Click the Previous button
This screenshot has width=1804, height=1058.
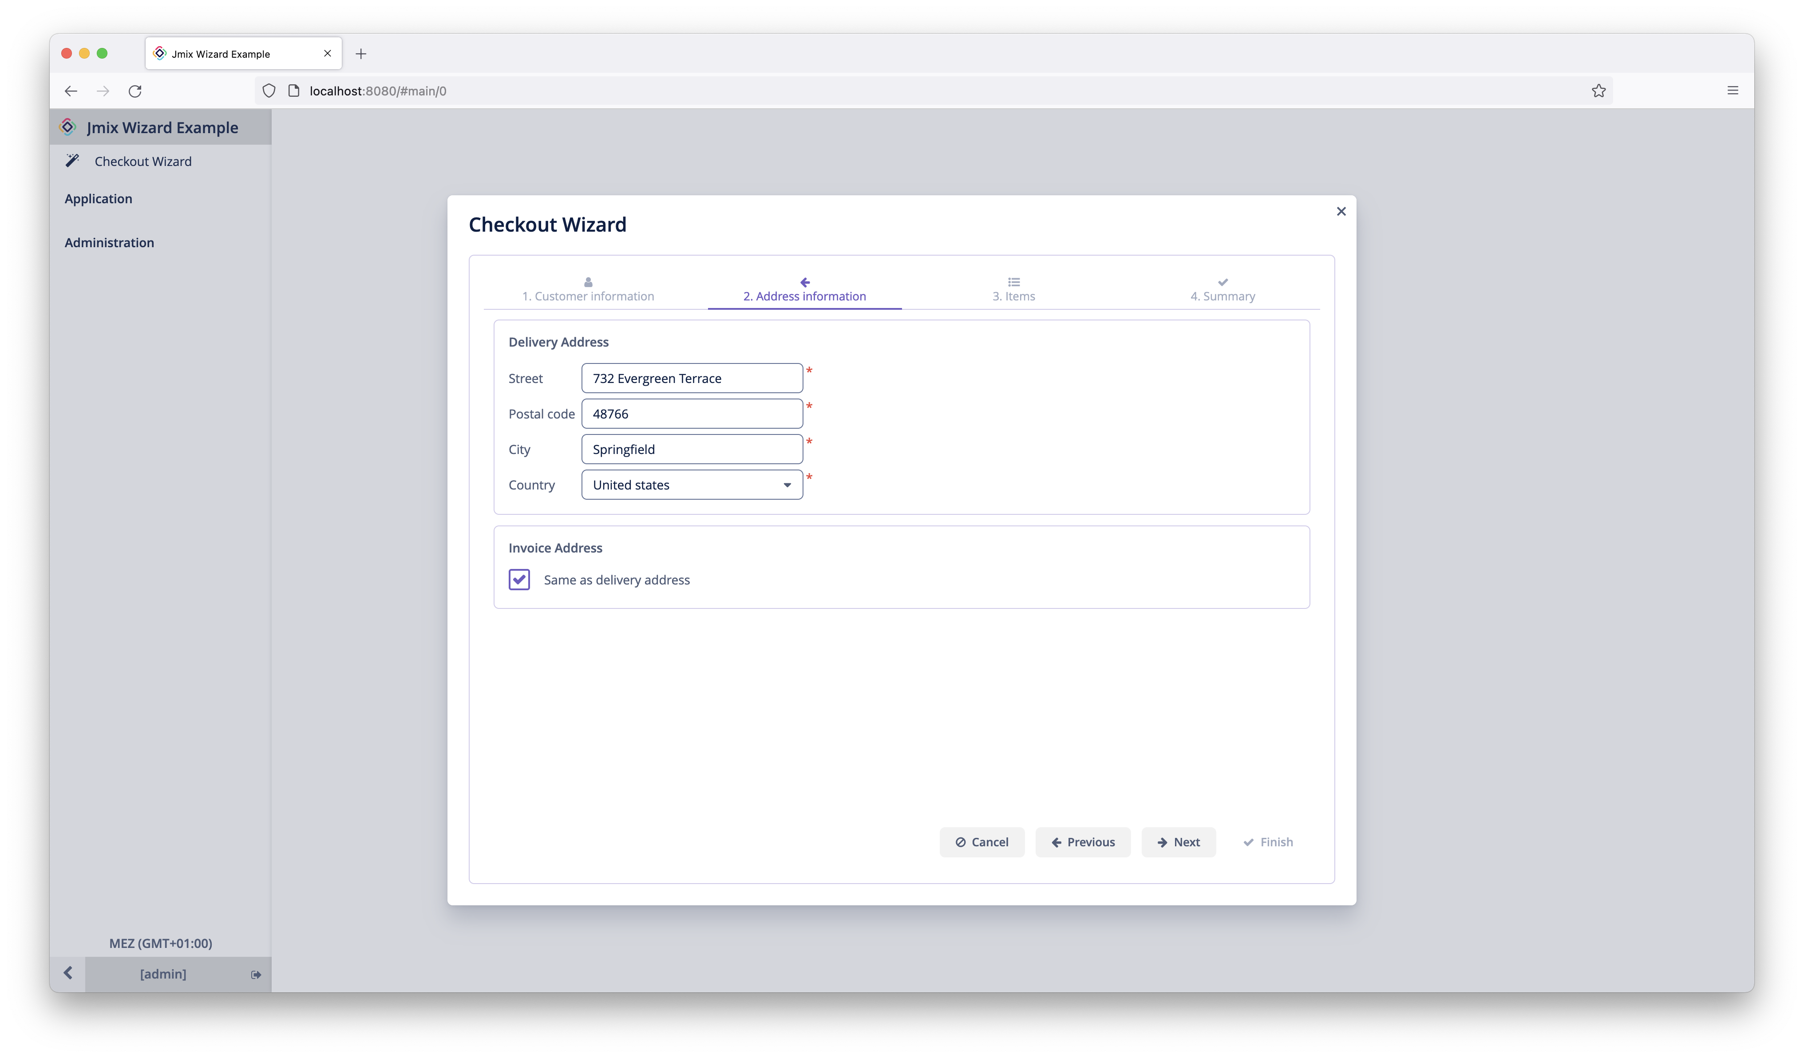(x=1082, y=842)
